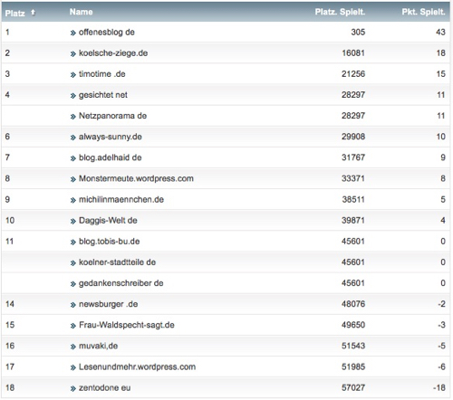453x400 pixels.
Task: Click the chevron icon before offenesblog de
Action: [x=72, y=33]
